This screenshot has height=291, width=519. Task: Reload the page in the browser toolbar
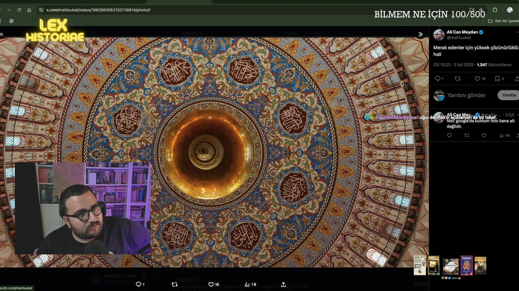[19, 10]
